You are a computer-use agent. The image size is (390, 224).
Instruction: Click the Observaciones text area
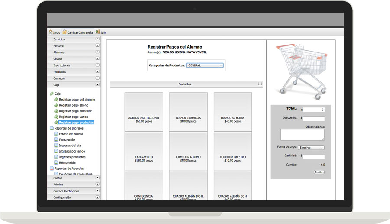(x=302, y=134)
